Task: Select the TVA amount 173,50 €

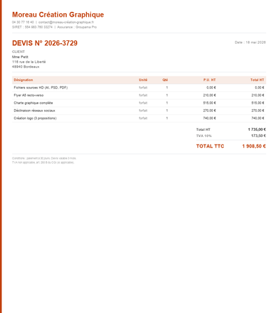Action: tap(259, 136)
